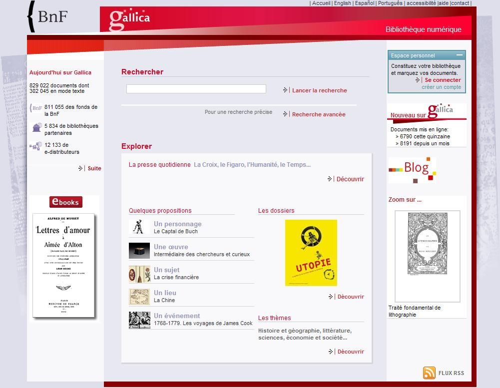Image resolution: width=500 pixels, height=388 pixels.
Task: Open the Un événement heading link
Action: tap(177, 316)
